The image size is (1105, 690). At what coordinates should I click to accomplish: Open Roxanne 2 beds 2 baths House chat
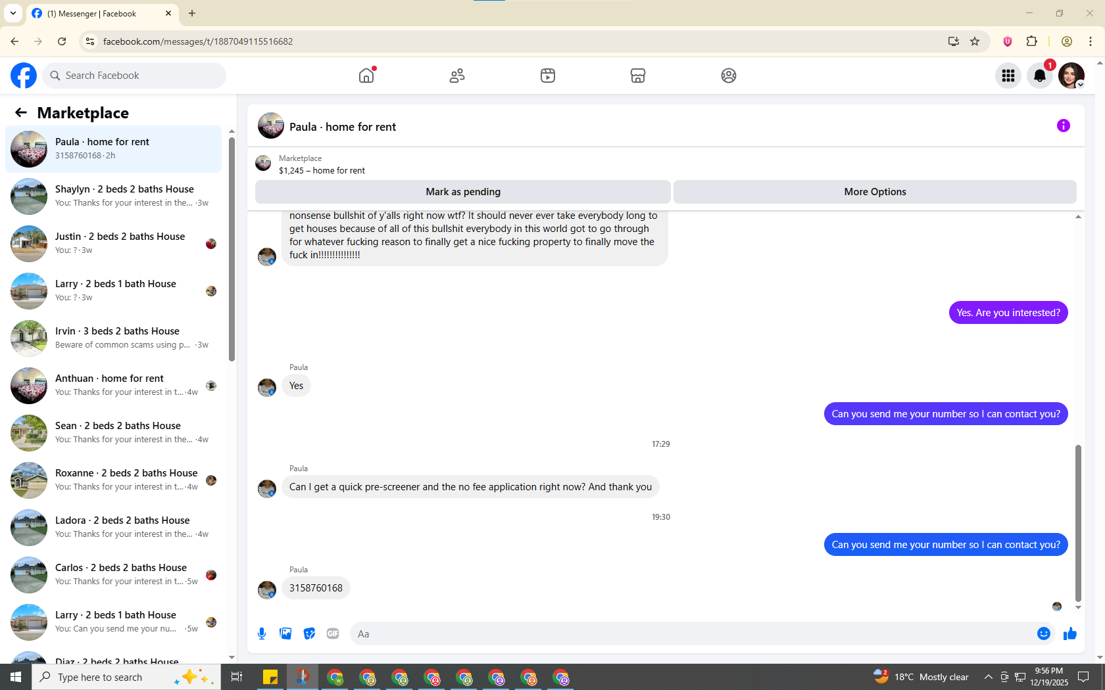tap(114, 480)
